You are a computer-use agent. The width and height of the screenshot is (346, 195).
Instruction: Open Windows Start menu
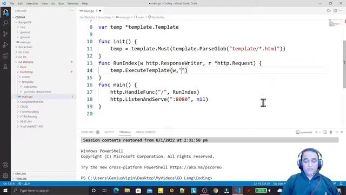(5, 191)
